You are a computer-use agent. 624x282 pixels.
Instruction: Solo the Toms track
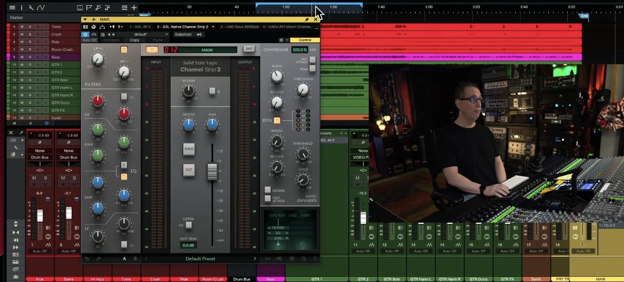click(30, 27)
